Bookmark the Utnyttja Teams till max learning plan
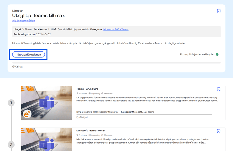233x151 pixels. (x=219, y=11)
